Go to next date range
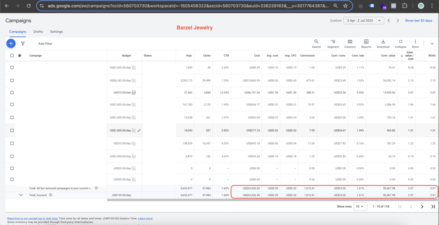The image size is (439, 225). click(x=397, y=21)
